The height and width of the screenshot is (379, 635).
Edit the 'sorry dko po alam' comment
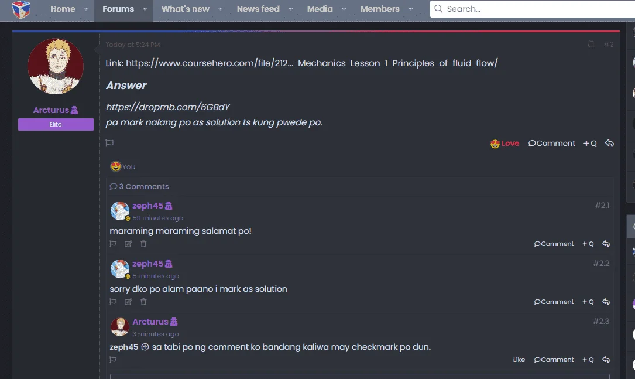pyautogui.click(x=128, y=302)
